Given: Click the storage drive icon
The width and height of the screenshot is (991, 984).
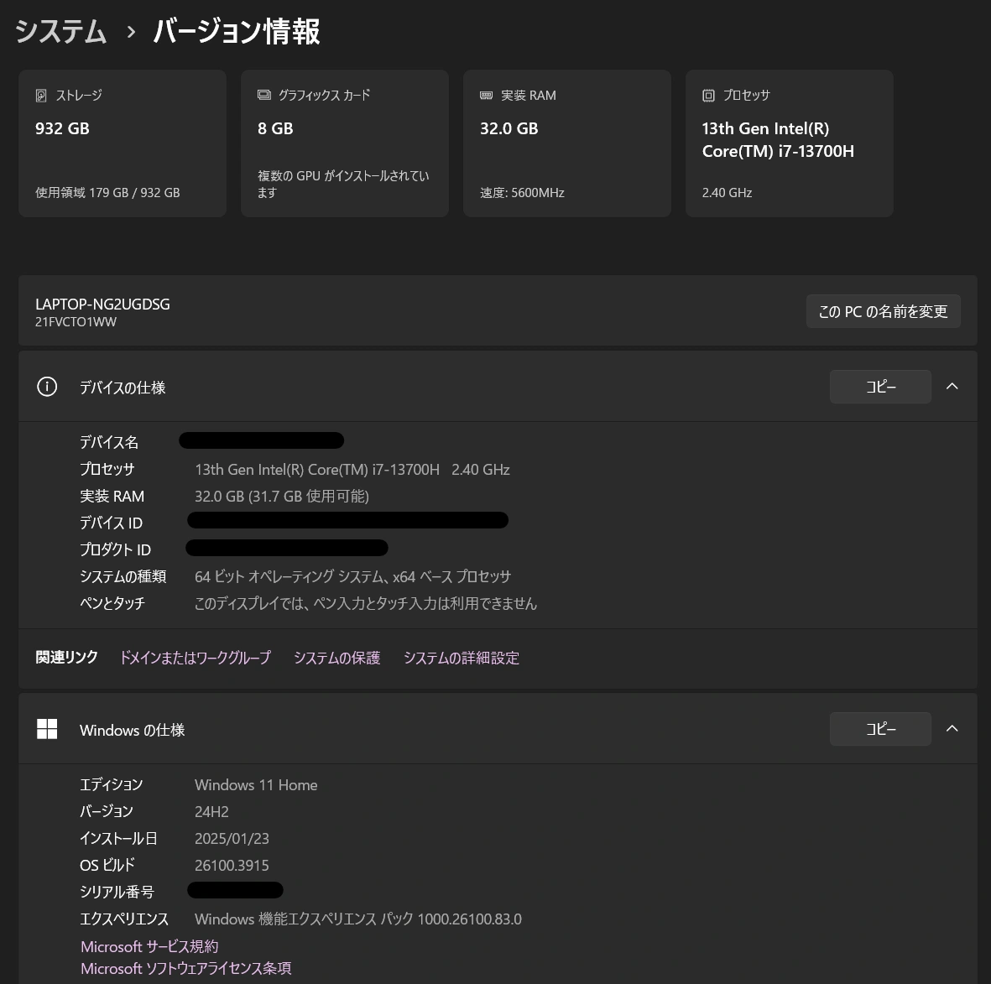Looking at the screenshot, I should (x=41, y=96).
